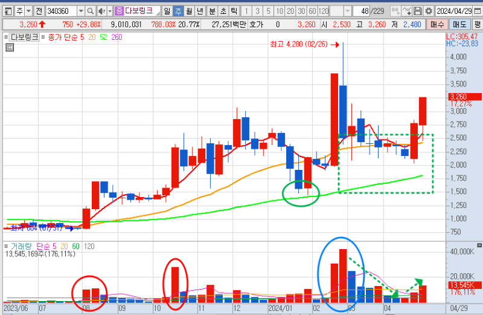
Task: Expand the speaker options dropdown arrow
Action: click(x=110, y=11)
